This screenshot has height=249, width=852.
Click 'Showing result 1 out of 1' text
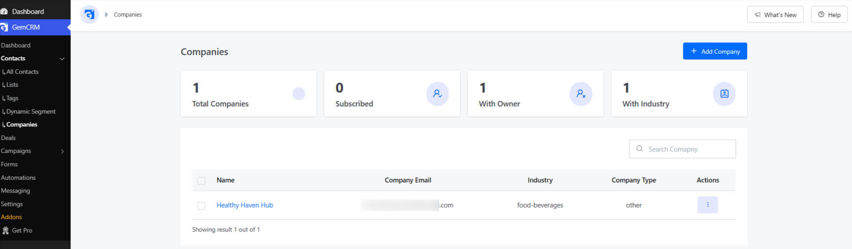226,229
